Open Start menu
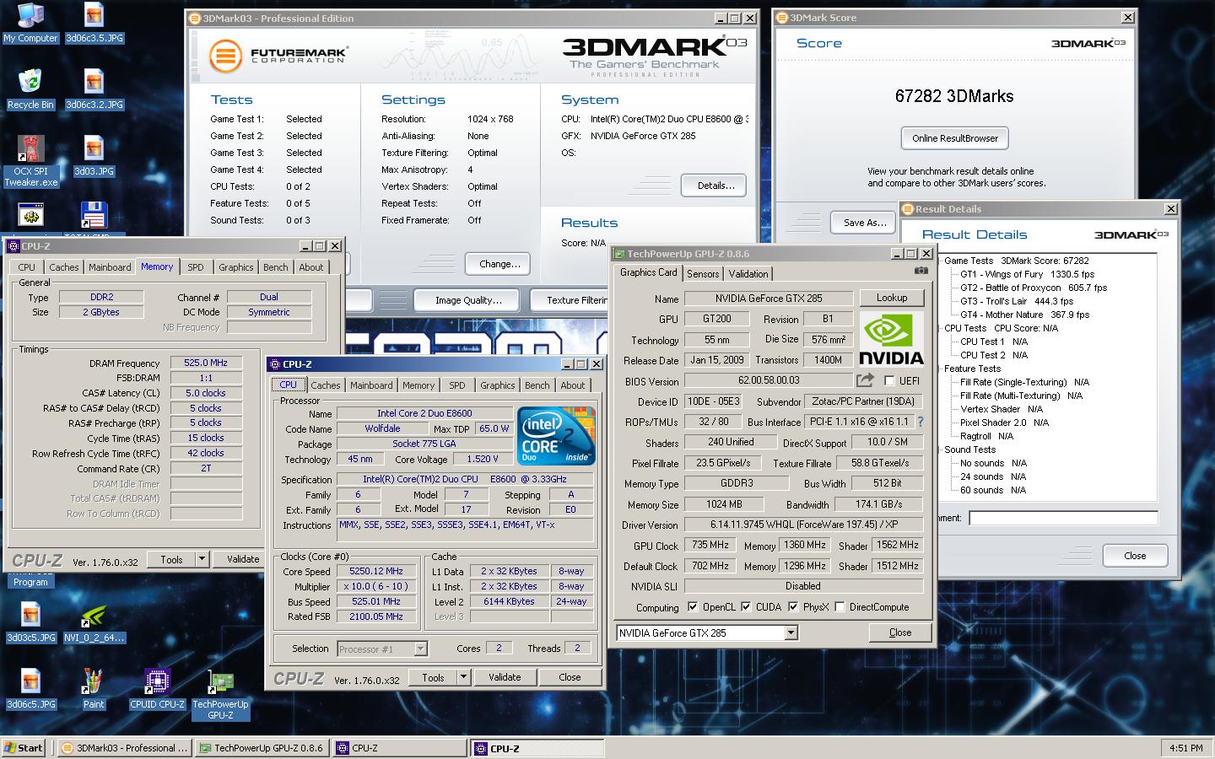The height and width of the screenshot is (759, 1215). coord(24,748)
